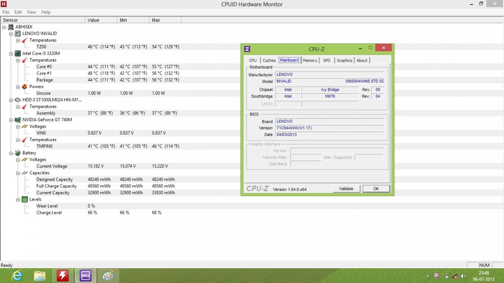Viewport: 504px width, 283px height.
Task: Click the green Levels icon
Action: [25, 200]
